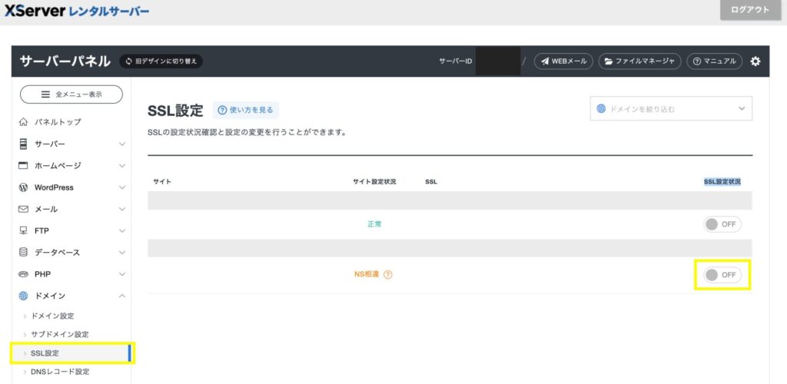787x384 pixels.
Task: Open the 使い方を見る help link
Action: [x=246, y=111]
